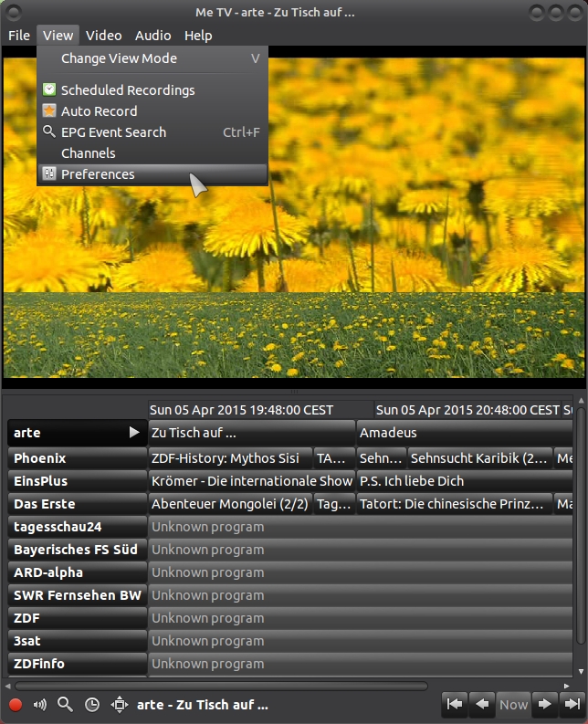Viewport: 588px width, 724px height.
Task: Click the horizontal EPG scrollbar
Action: tap(221, 686)
